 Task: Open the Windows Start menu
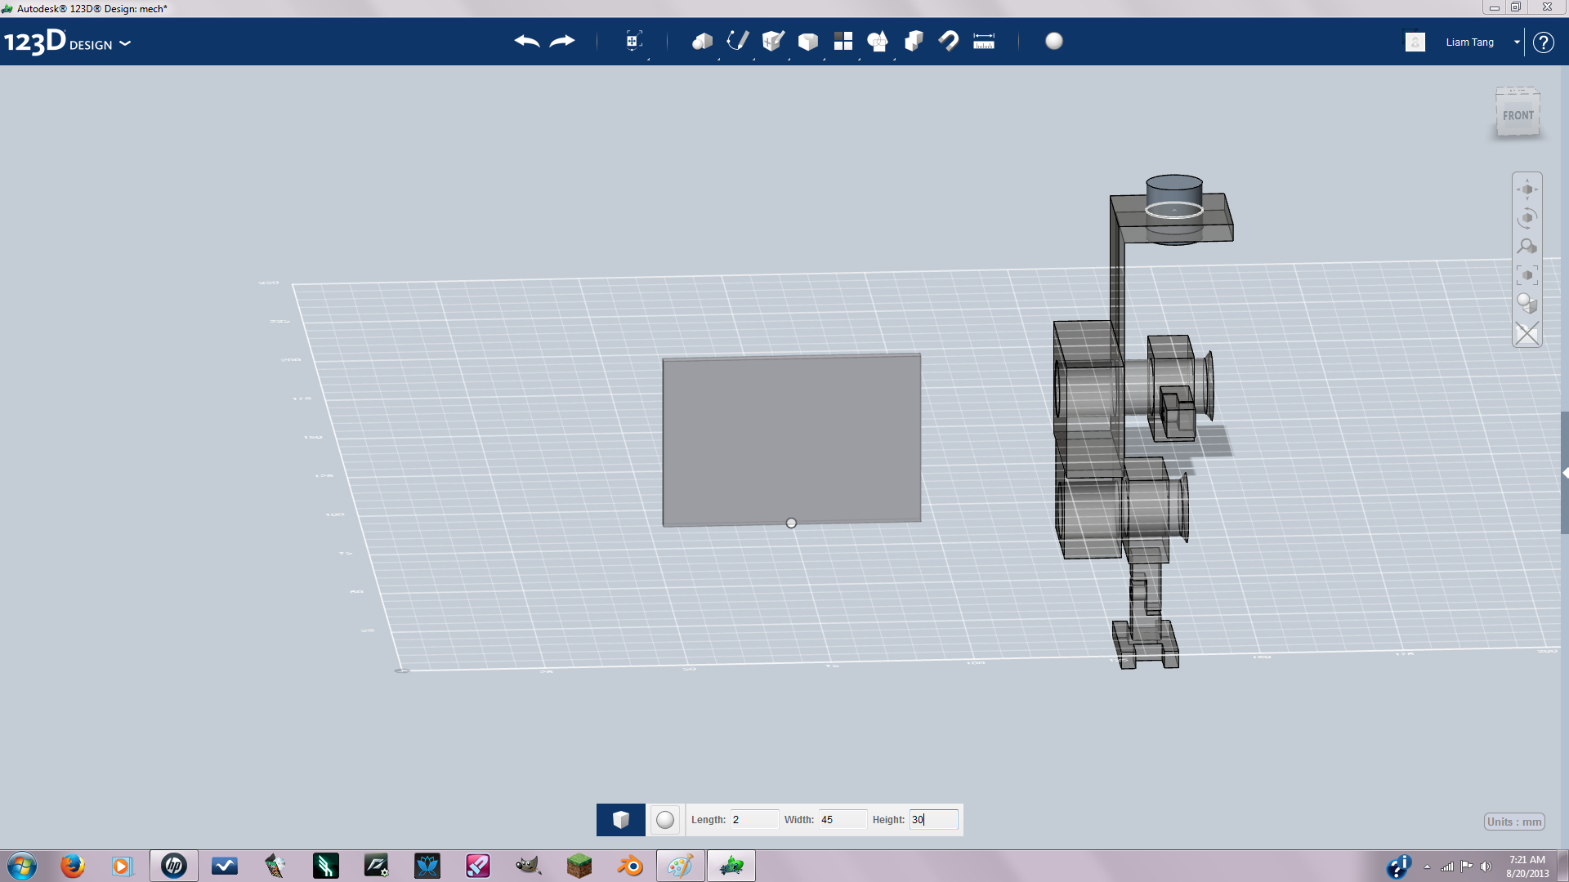pyautogui.click(x=22, y=866)
